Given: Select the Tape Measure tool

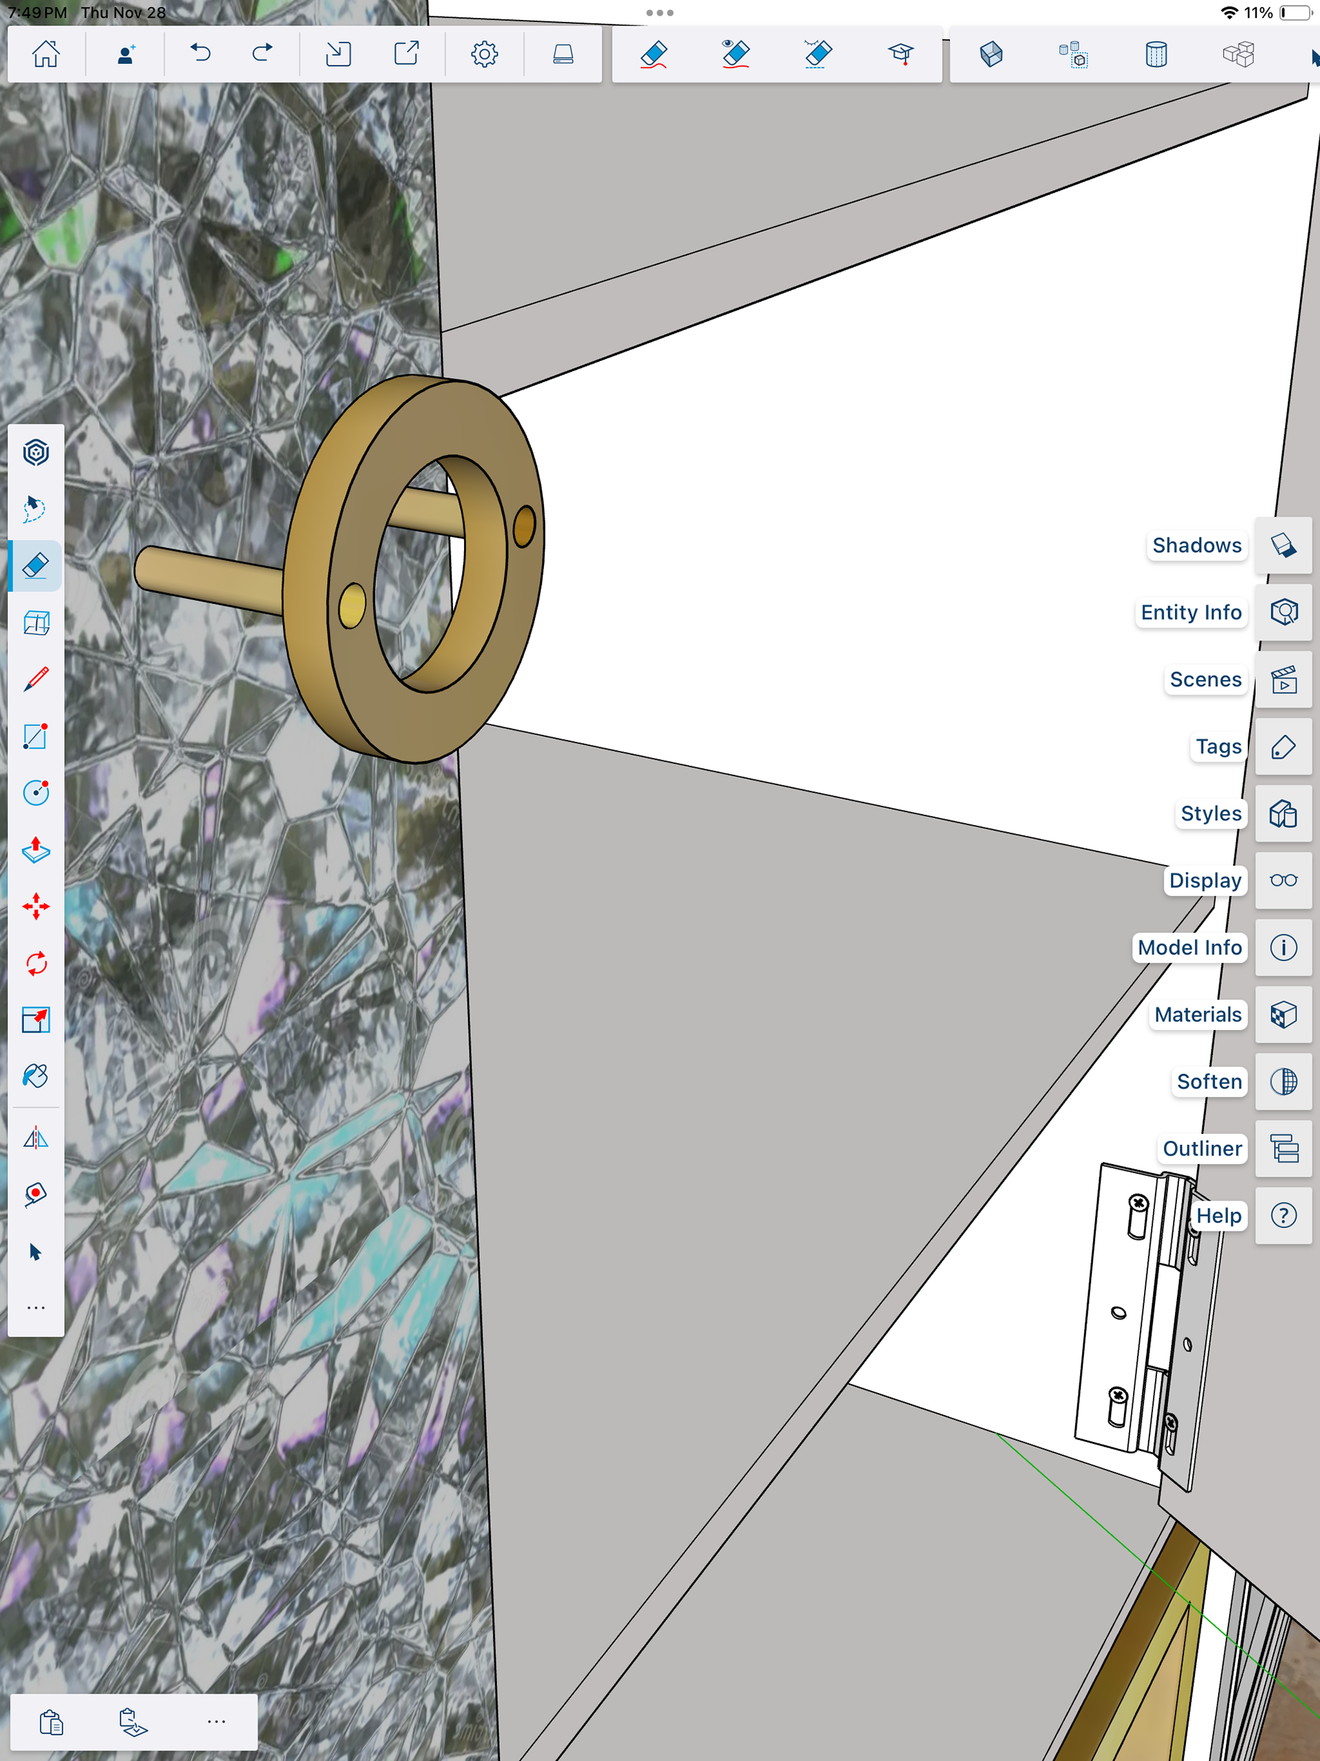Looking at the screenshot, I should pyautogui.click(x=36, y=1194).
